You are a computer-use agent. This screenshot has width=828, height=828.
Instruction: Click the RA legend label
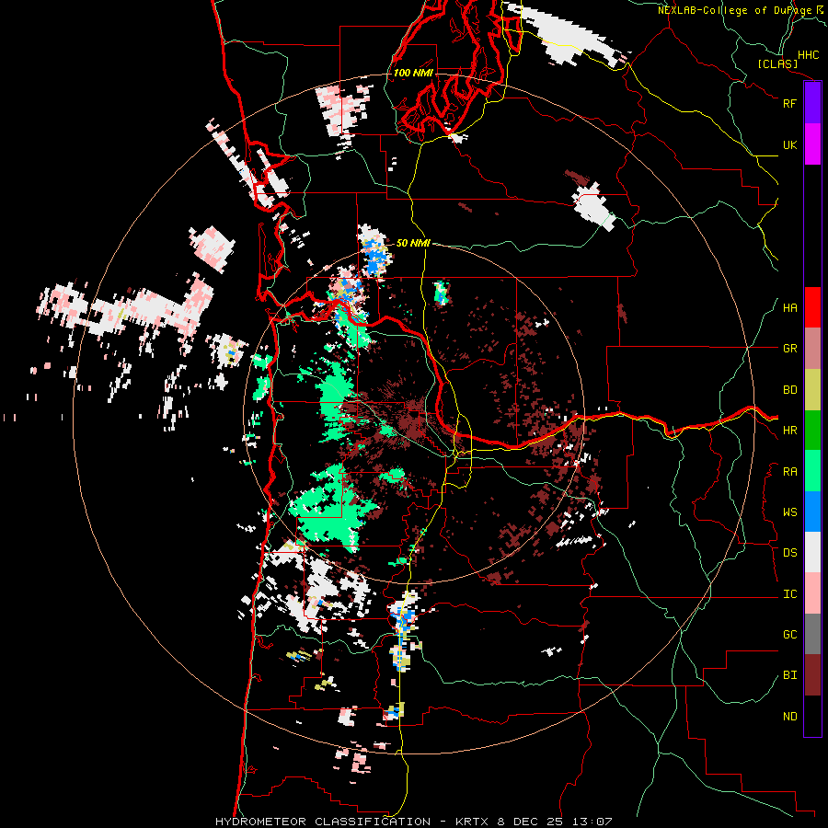[x=789, y=472]
